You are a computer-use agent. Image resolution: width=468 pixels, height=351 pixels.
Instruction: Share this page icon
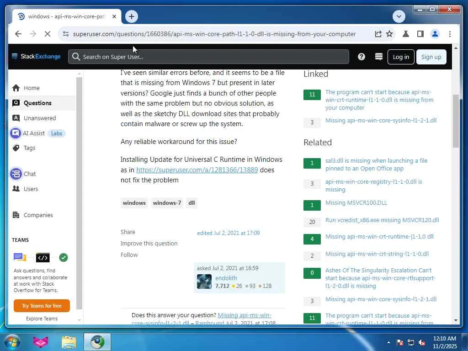coord(378,34)
